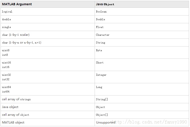This screenshot has height=127, width=190.
Task: Select the "char (1-by-n or n-by-1, n>1)" cell
Action: 22,42
